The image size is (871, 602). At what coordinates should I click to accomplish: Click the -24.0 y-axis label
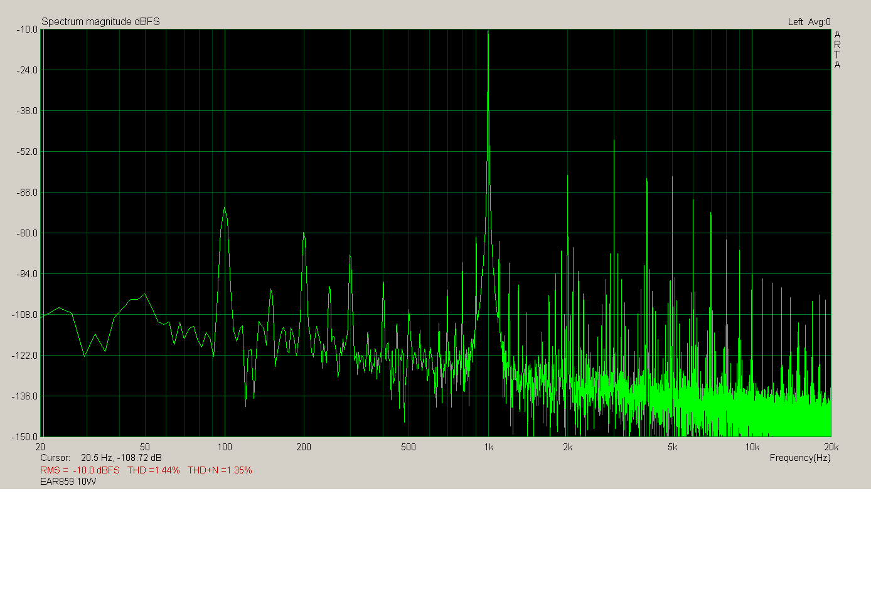(x=27, y=70)
